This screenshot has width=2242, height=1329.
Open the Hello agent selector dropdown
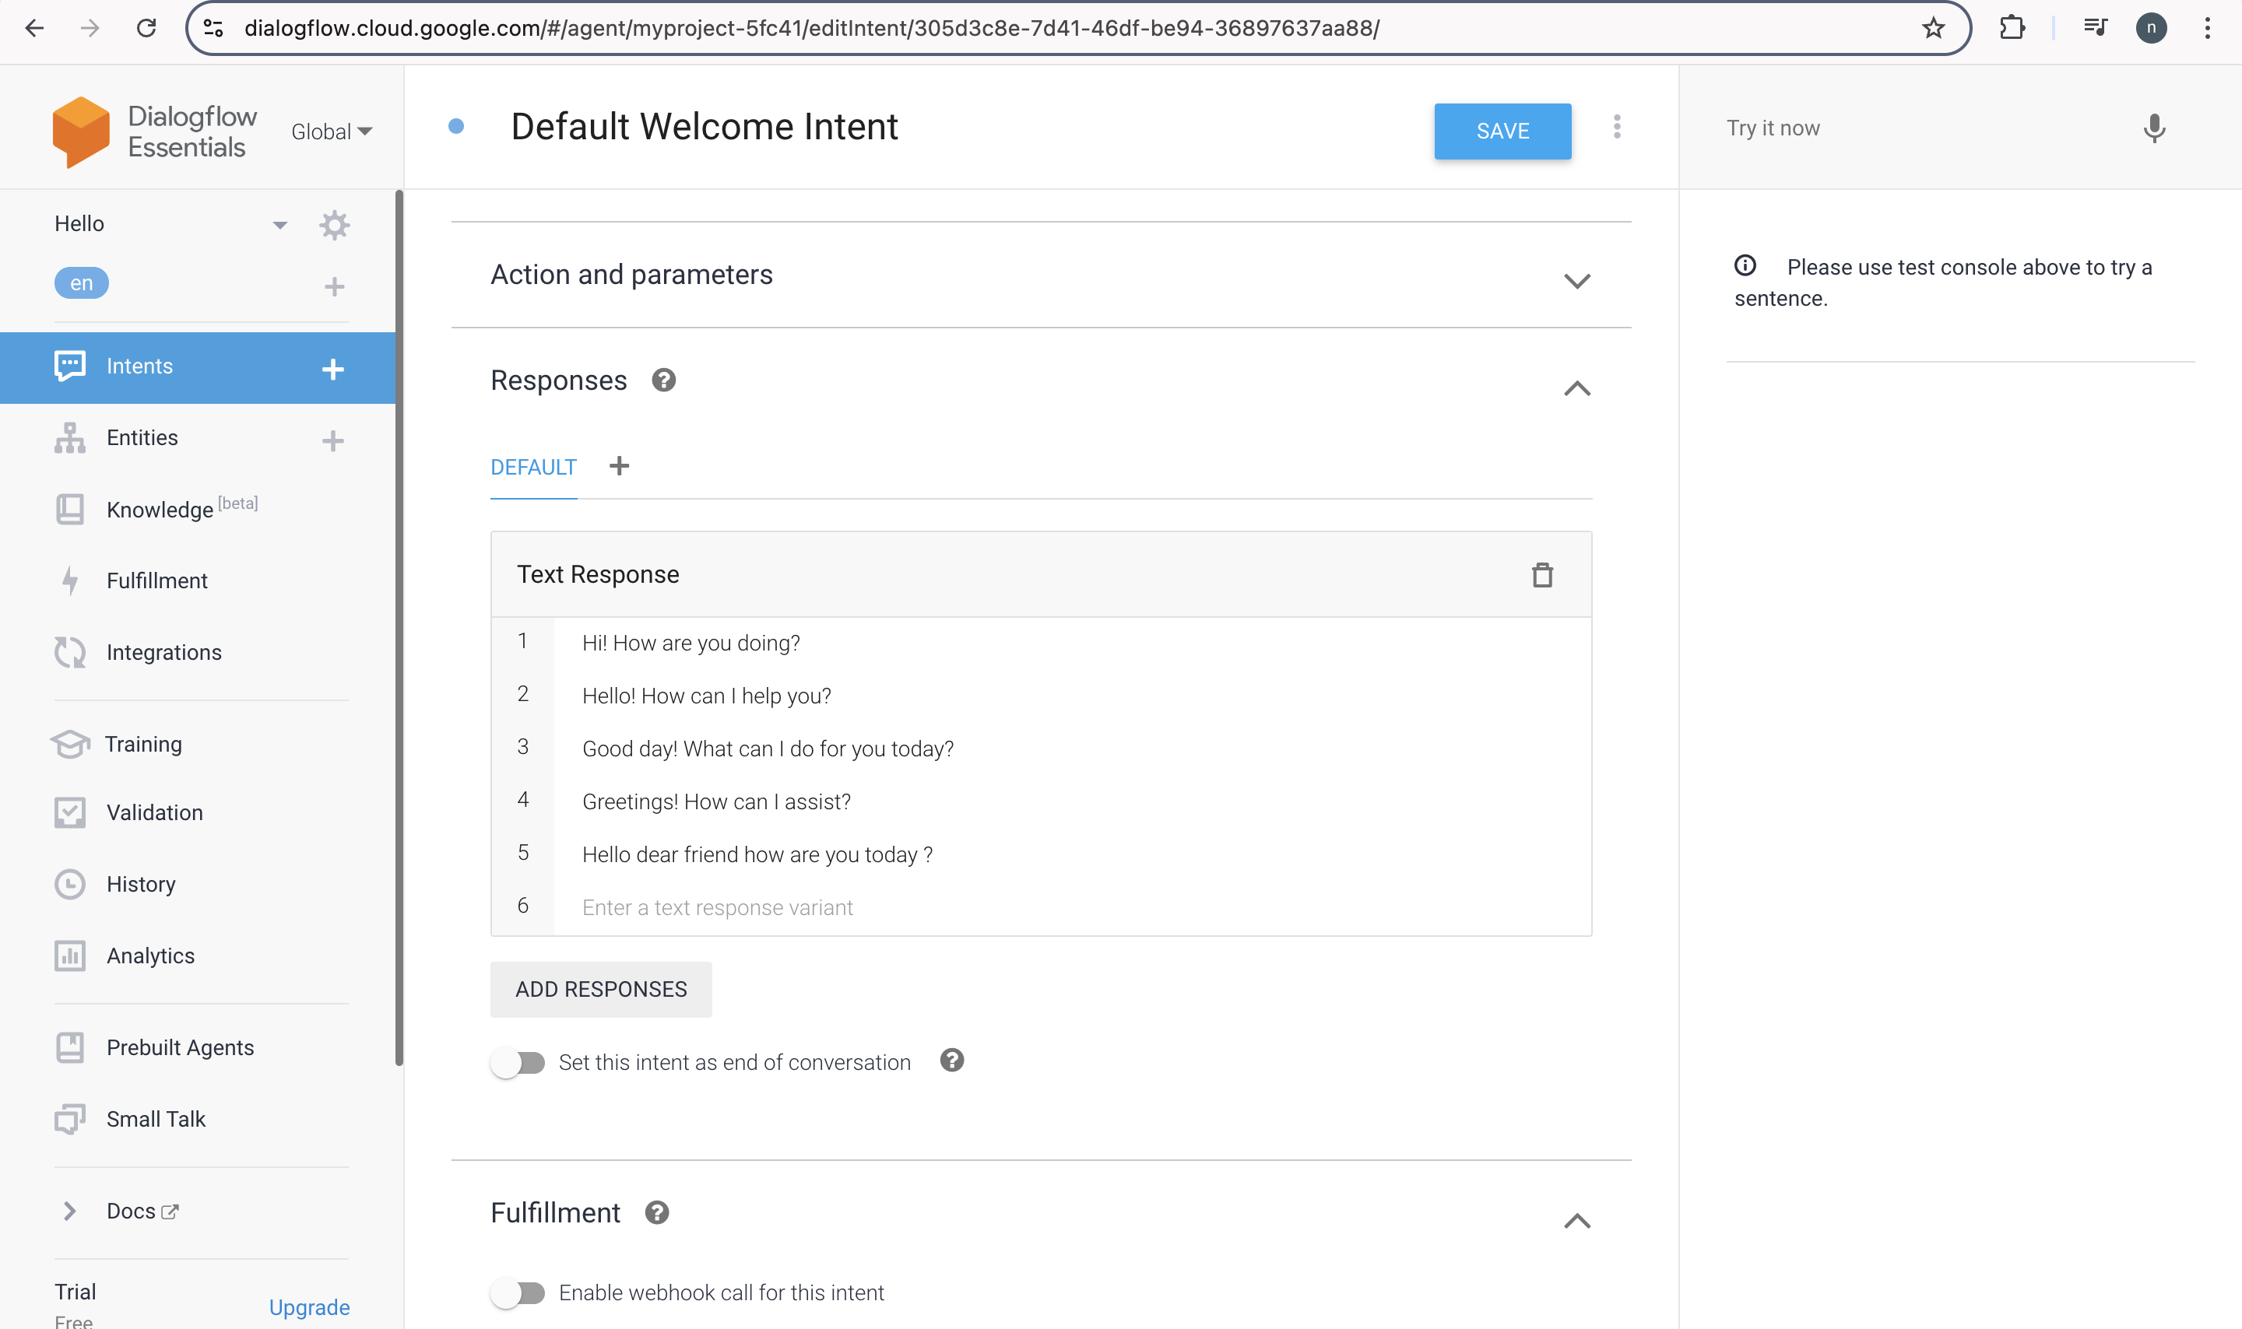coord(280,225)
